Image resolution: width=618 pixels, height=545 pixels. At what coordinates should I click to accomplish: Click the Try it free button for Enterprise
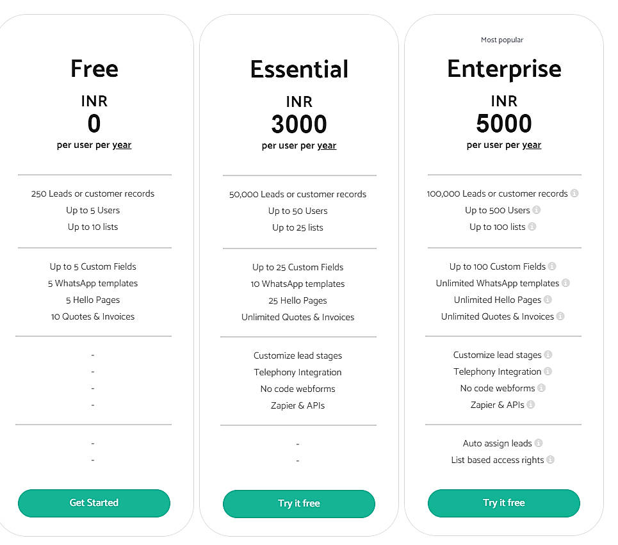coord(503,503)
